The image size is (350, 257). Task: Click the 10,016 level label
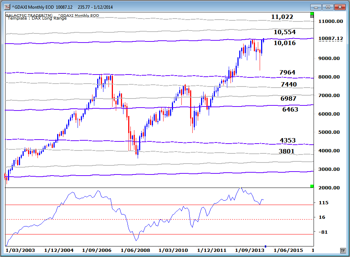pos(284,43)
